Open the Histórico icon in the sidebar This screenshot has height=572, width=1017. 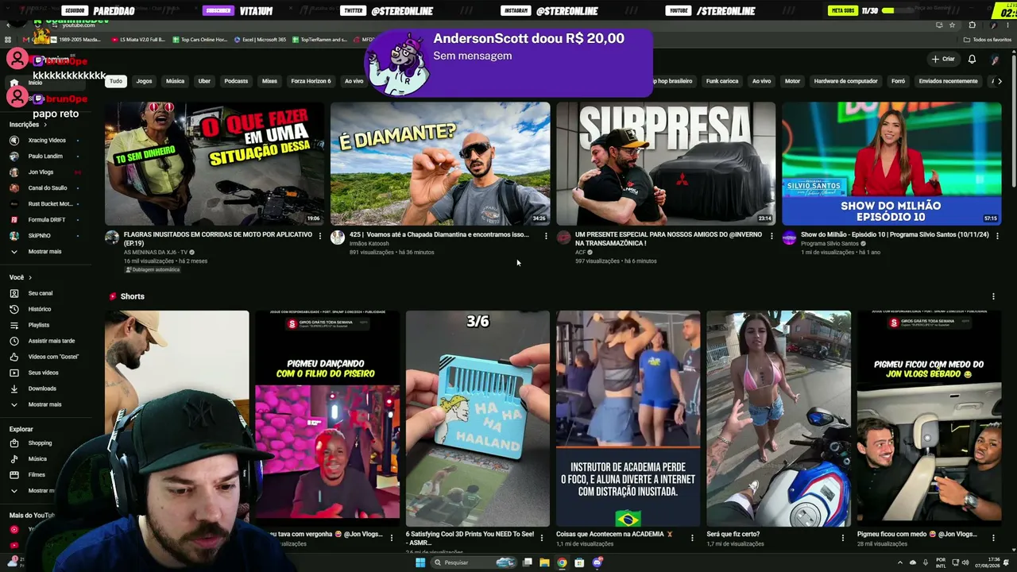(x=14, y=309)
